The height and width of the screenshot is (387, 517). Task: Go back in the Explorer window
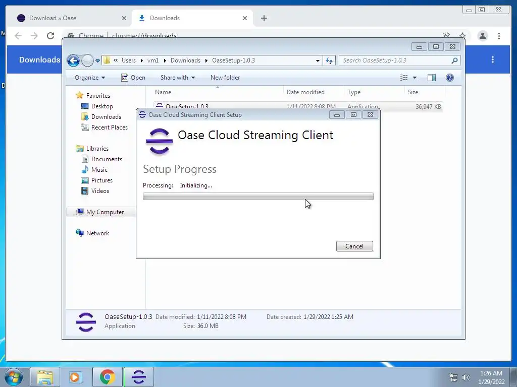[73, 60]
